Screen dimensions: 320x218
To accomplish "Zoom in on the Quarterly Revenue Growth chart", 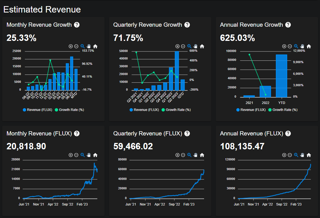I will click(177, 46).
